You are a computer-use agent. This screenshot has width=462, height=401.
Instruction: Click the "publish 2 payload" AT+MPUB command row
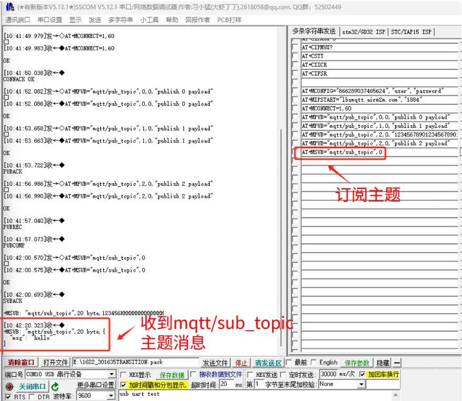tap(379, 143)
